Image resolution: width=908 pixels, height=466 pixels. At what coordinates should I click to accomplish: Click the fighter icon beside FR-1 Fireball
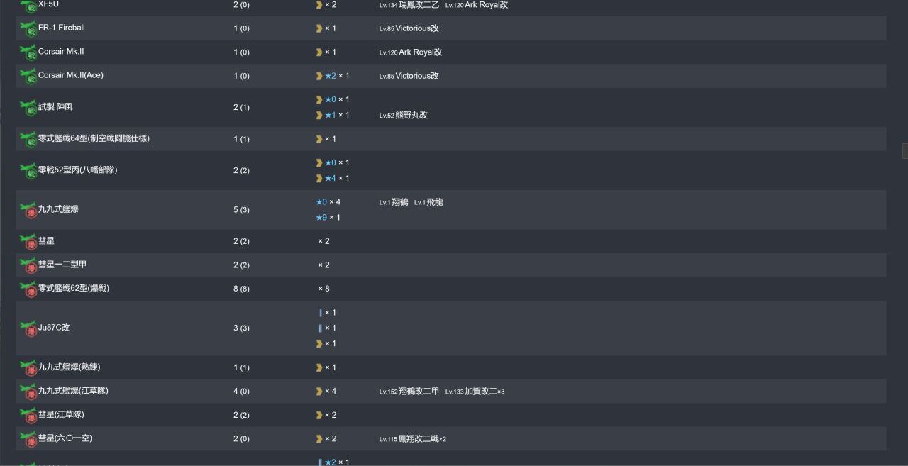pyautogui.click(x=28, y=29)
